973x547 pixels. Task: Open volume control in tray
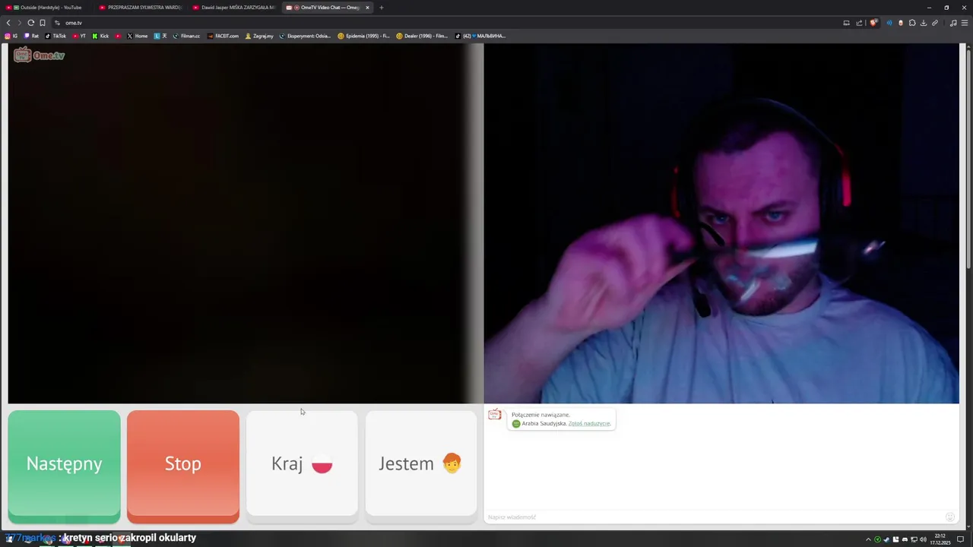pos(923,539)
